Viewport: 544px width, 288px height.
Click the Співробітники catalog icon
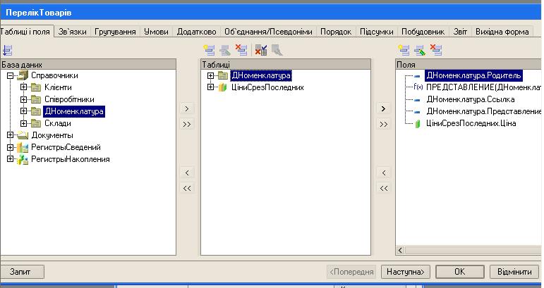point(36,100)
